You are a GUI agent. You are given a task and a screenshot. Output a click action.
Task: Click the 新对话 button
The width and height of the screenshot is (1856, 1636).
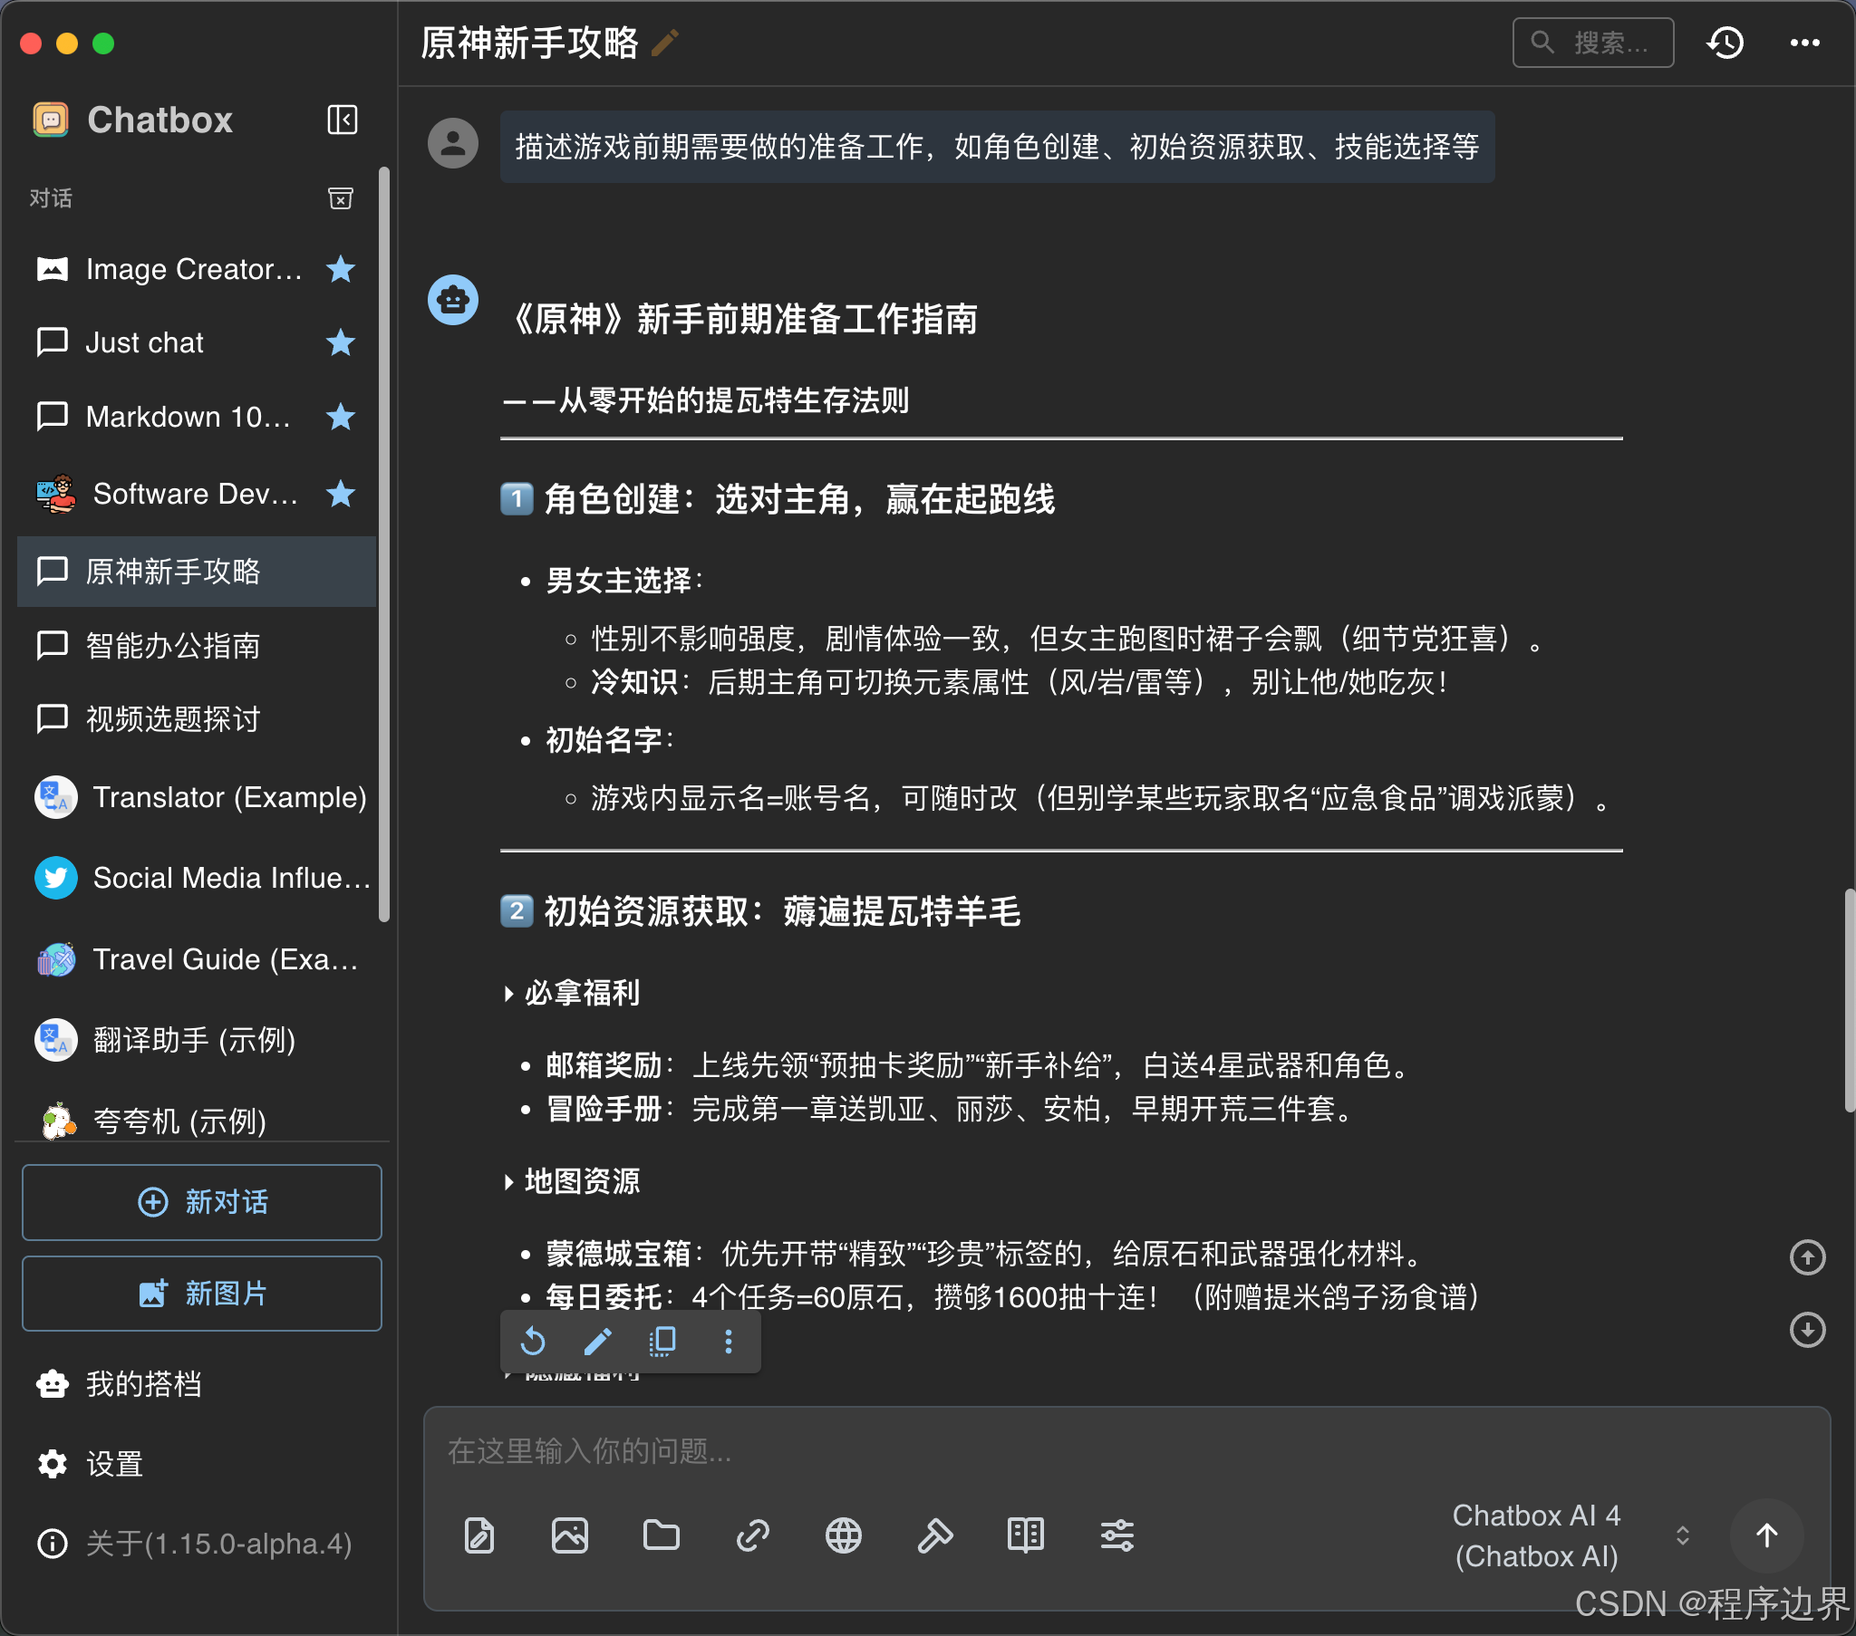click(x=201, y=1202)
